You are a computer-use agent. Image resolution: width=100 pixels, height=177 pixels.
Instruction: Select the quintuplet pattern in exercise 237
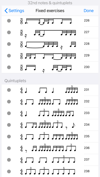point(48,159)
